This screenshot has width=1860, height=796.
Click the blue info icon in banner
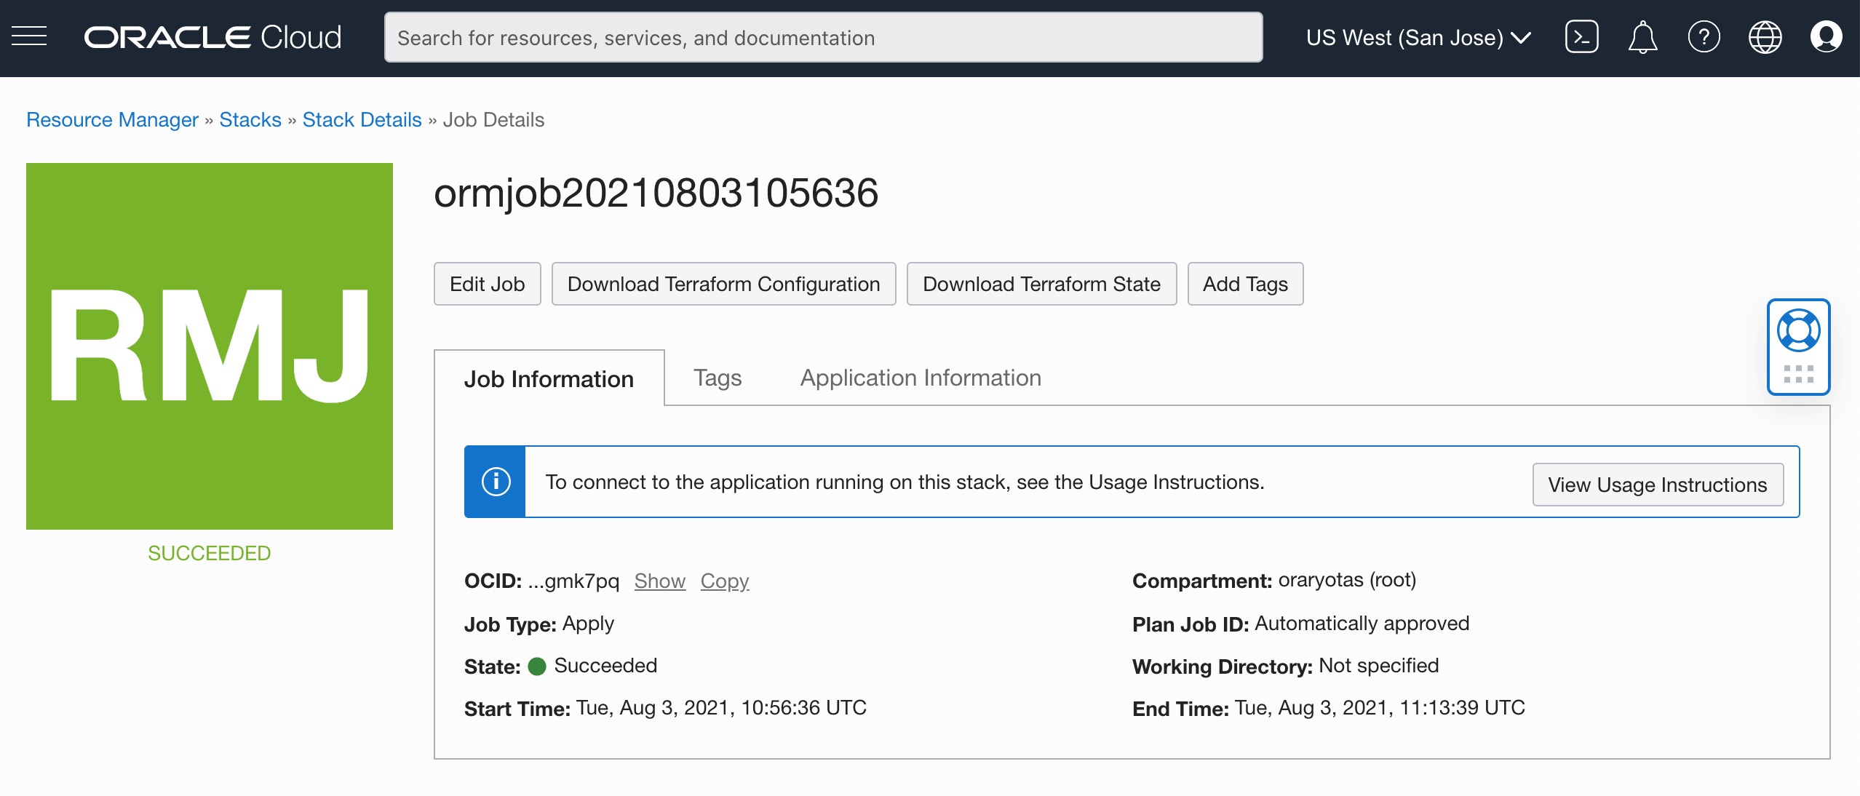tap(496, 482)
